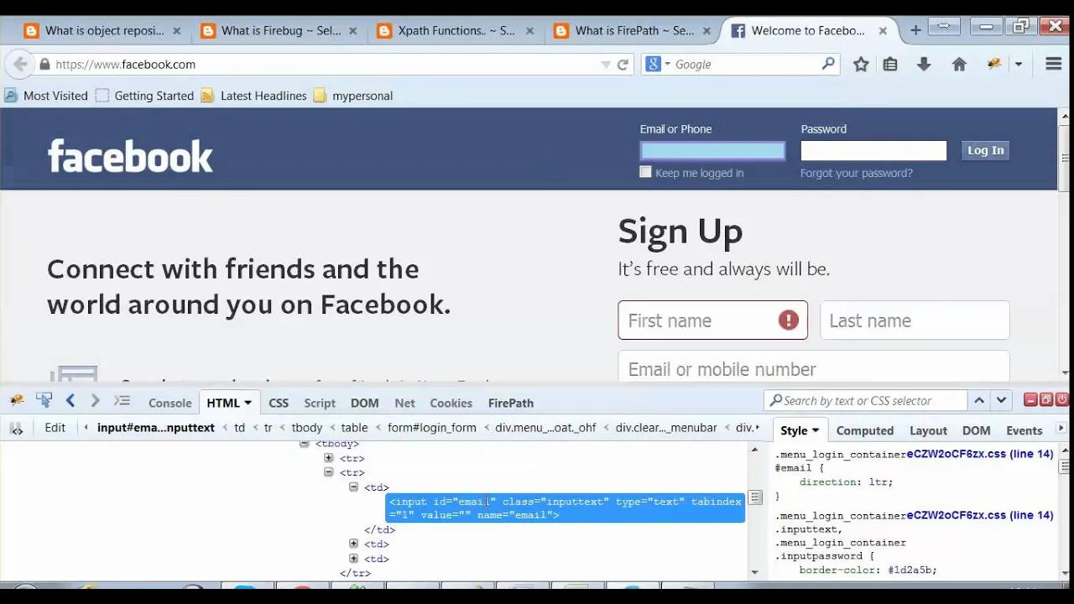Expand the first tr node

(x=329, y=458)
